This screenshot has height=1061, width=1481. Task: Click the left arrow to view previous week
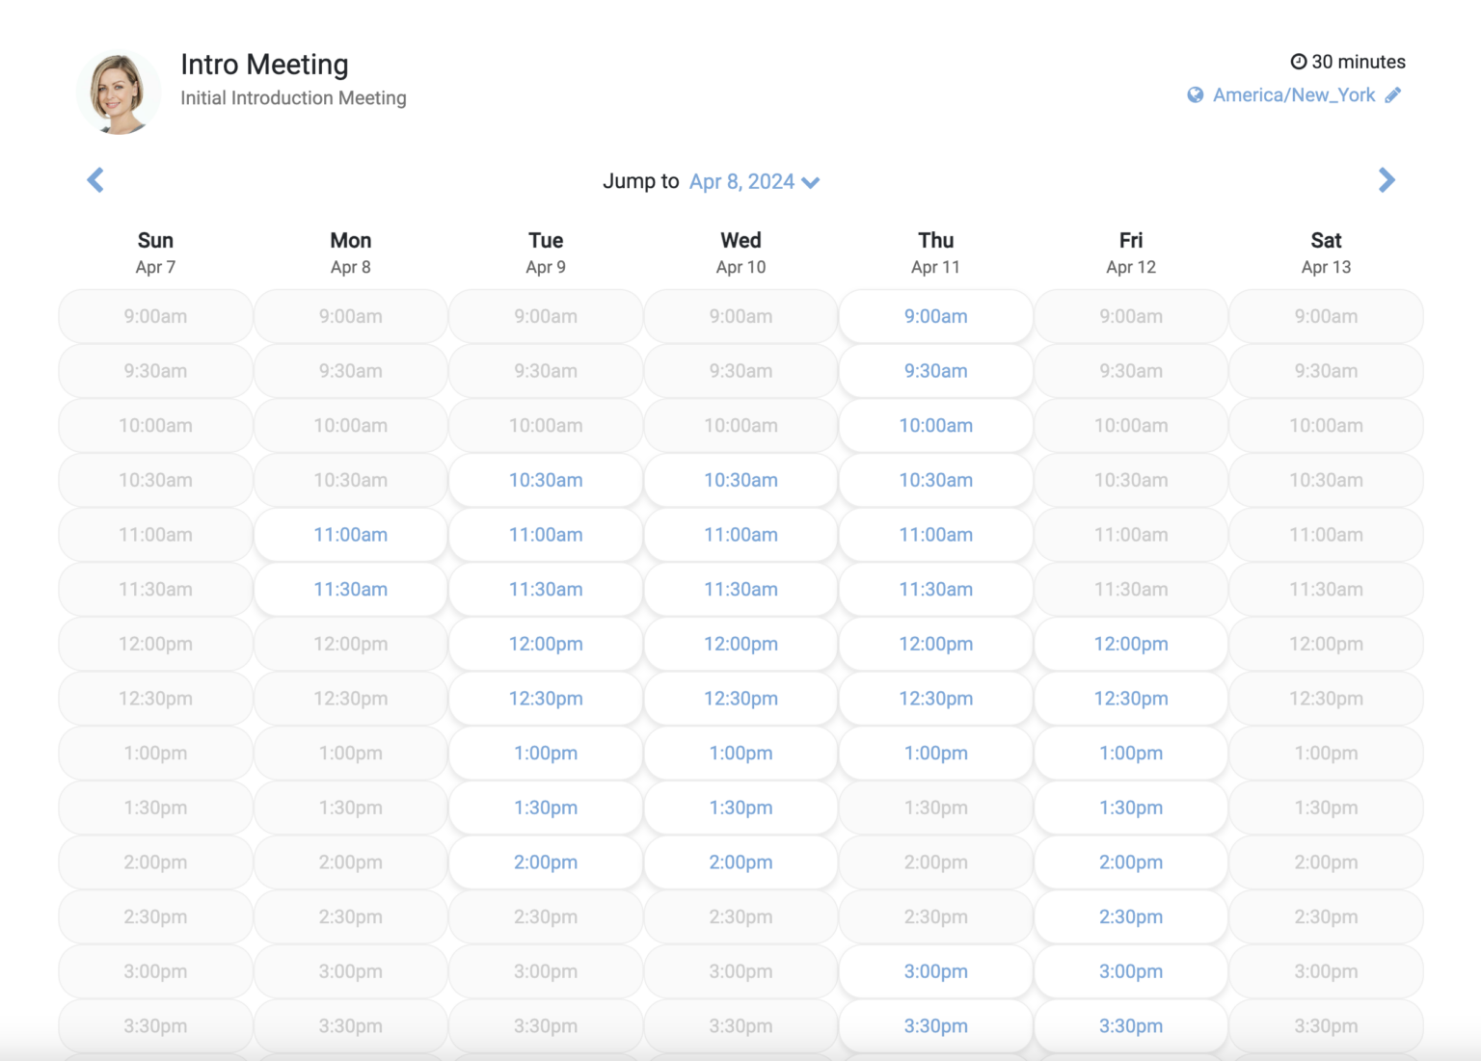[x=95, y=180]
